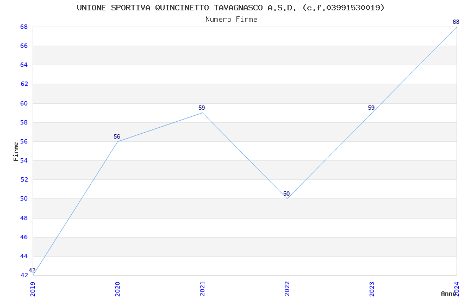Click the y-axis tick label 68
The width and height of the screenshot is (462, 299).
24,27
